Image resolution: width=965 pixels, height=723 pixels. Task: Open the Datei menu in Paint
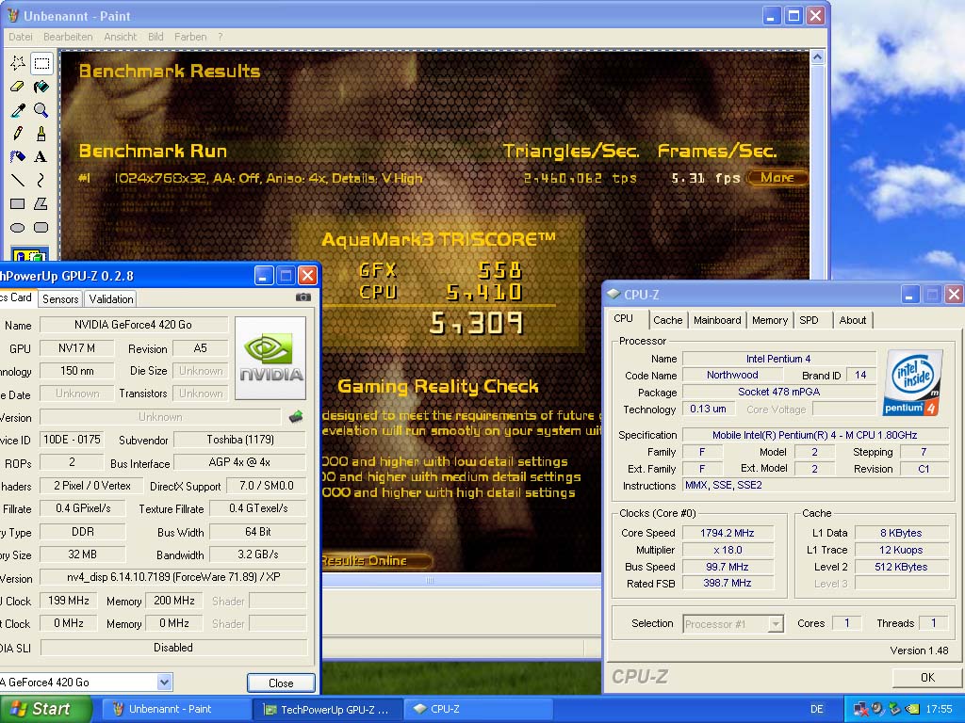[21, 37]
